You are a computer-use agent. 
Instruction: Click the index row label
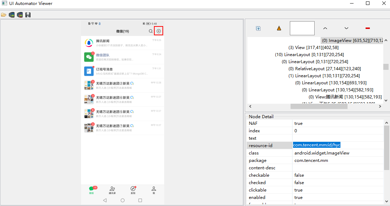(254, 131)
